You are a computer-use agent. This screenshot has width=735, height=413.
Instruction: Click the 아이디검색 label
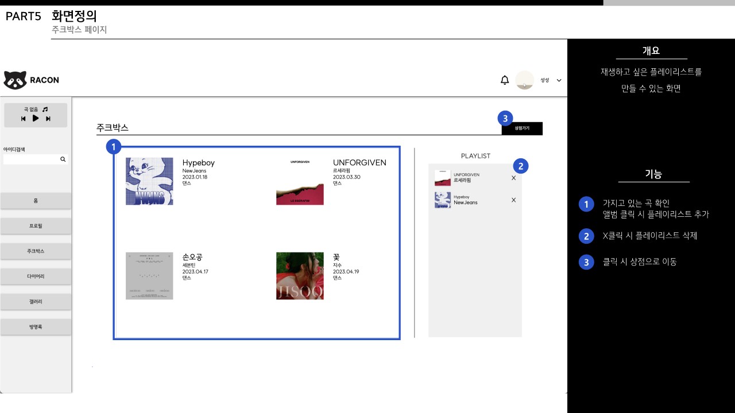pos(14,150)
